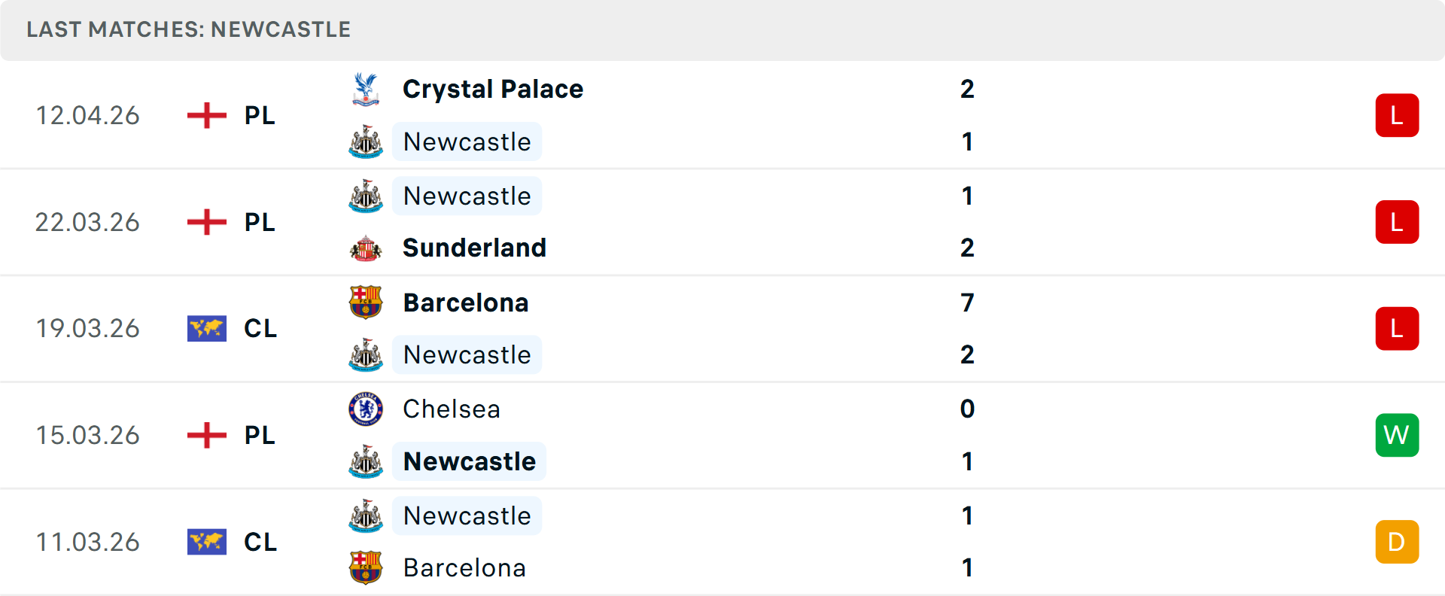Select the Newcastle badge next to Crystal Palace match
Image resolution: width=1445 pixels, height=596 pixels.
(x=366, y=141)
